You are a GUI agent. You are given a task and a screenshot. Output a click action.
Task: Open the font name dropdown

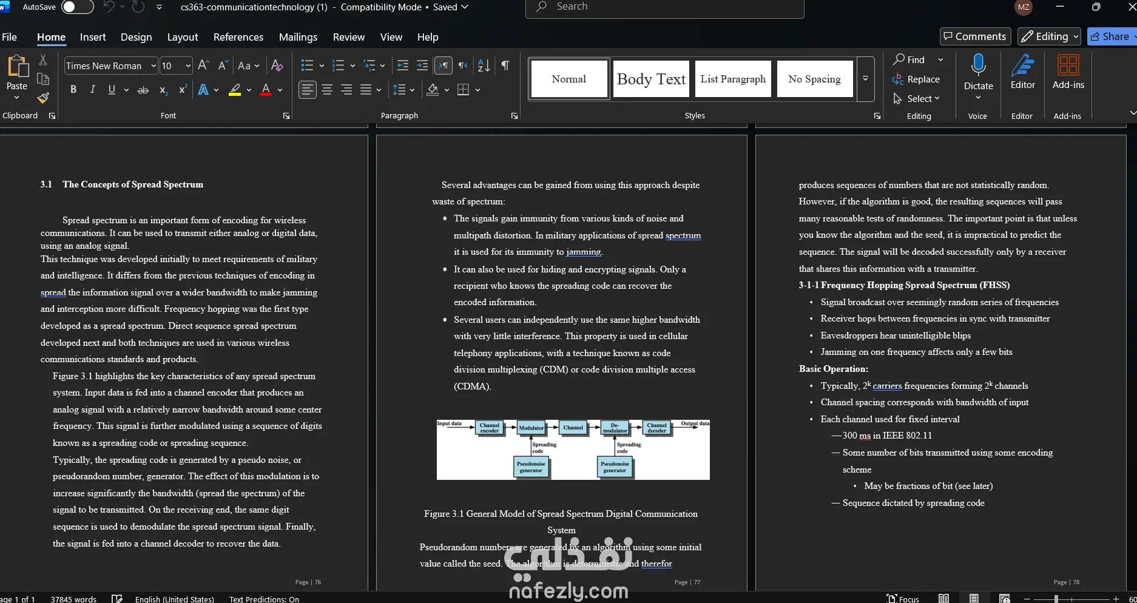(x=153, y=66)
